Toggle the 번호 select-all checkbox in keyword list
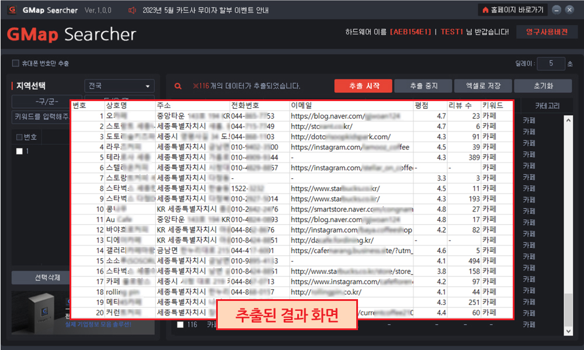Image resolution: width=584 pixels, height=350 pixels. tap(19, 137)
